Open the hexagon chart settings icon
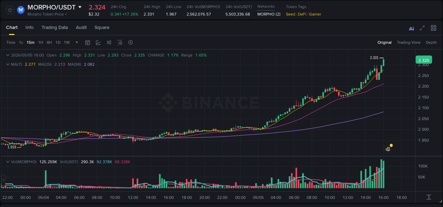 click(130, 42)
